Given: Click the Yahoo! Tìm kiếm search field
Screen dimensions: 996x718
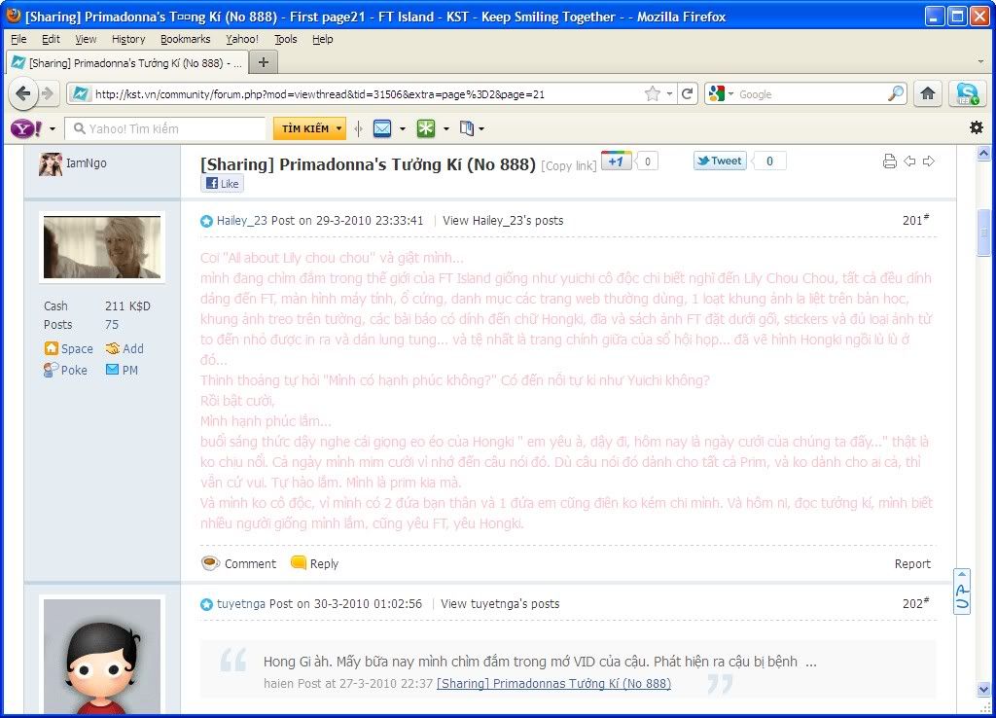Looking at the screenshot, I should 165,129.
